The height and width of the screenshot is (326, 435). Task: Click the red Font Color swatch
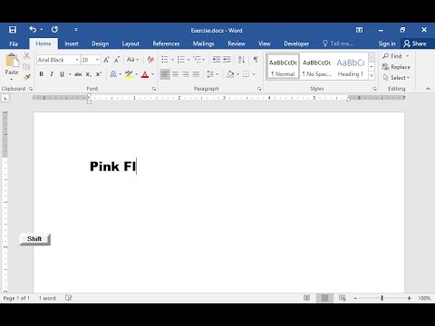[x=145, y=74]
